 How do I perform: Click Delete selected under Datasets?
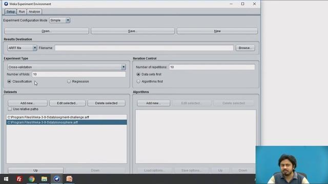pyautogui.click(x=106, y=103)
